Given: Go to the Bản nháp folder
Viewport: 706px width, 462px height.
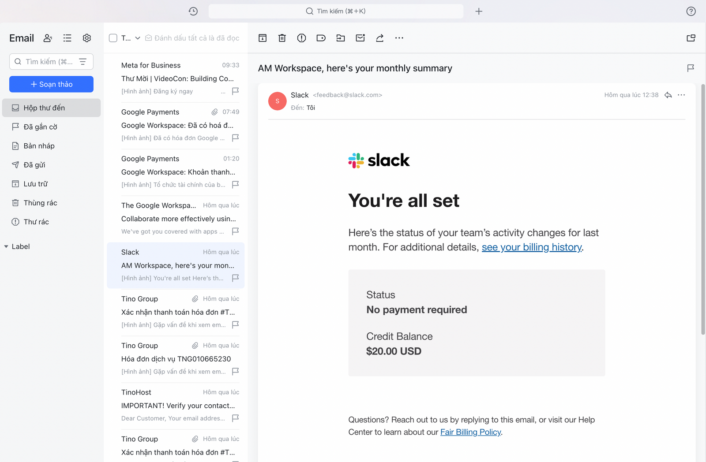Looking at the screenshot, I should 39,146.
